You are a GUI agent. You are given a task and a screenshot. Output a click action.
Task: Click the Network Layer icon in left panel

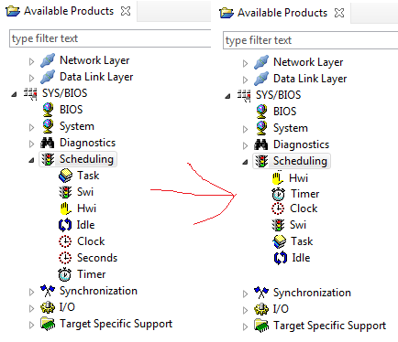click(48, 60)
